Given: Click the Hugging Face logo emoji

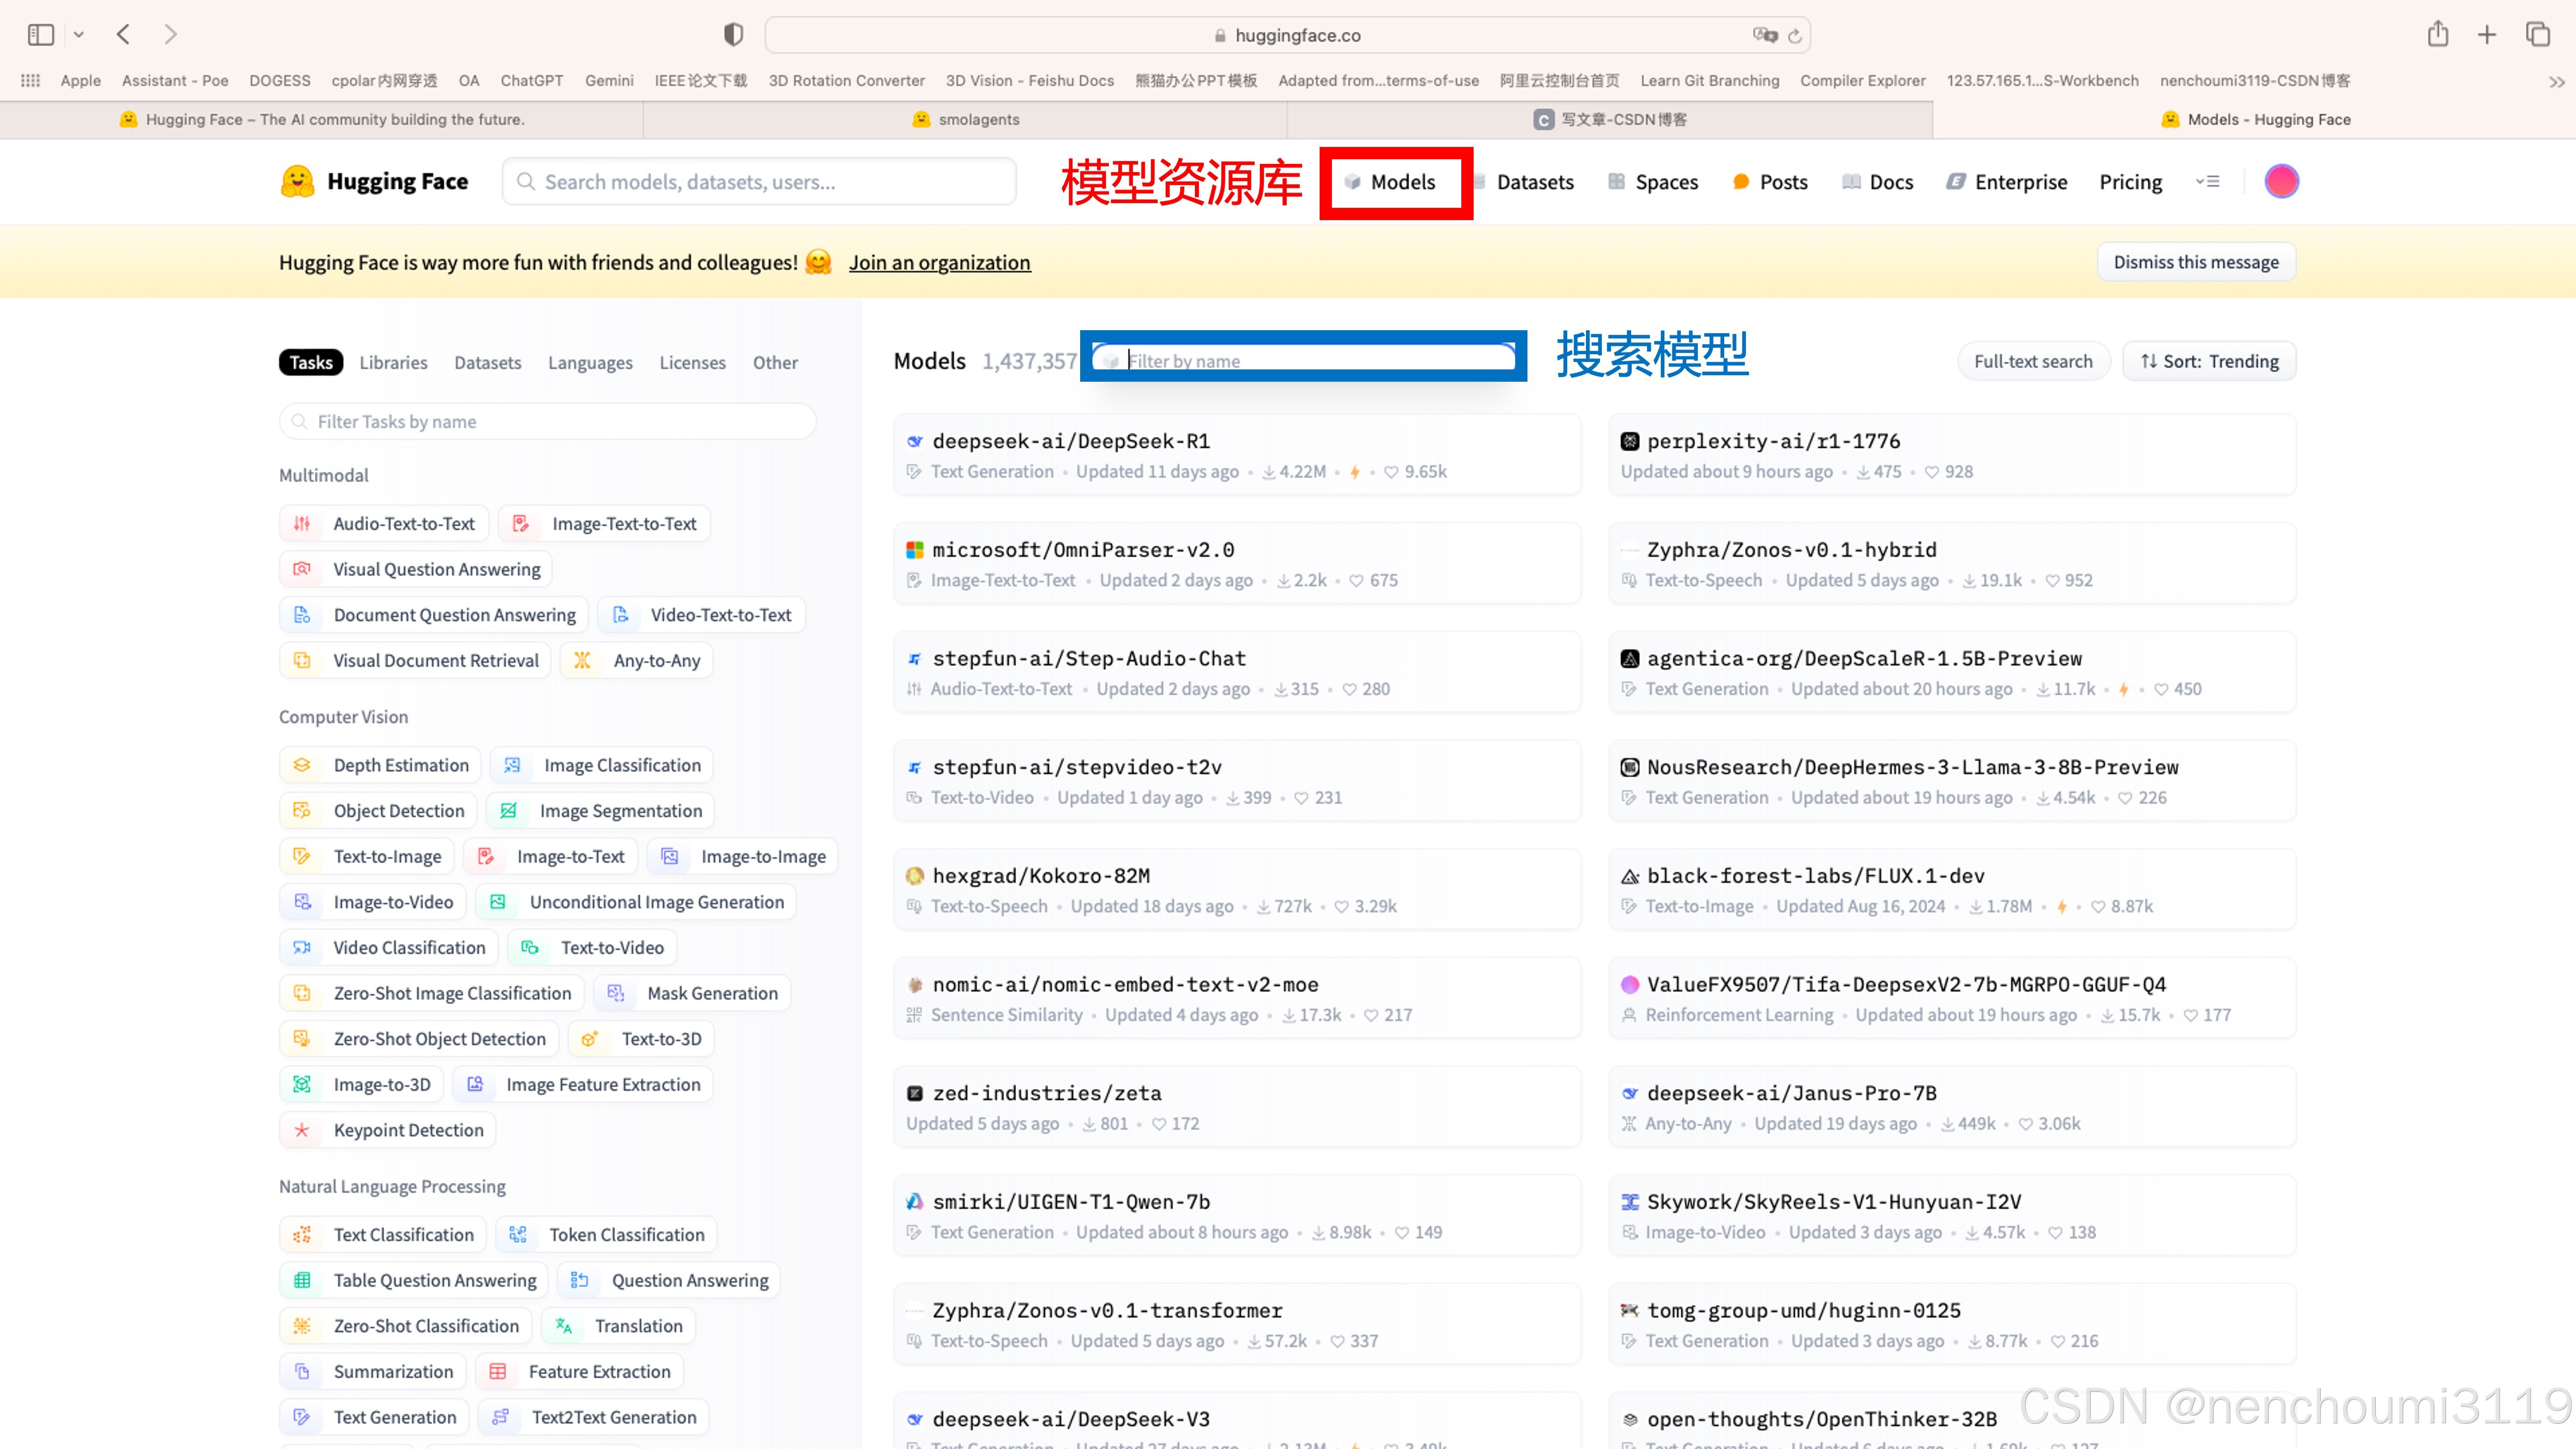Looking at the screenshot, I should (x=297, y=181).
